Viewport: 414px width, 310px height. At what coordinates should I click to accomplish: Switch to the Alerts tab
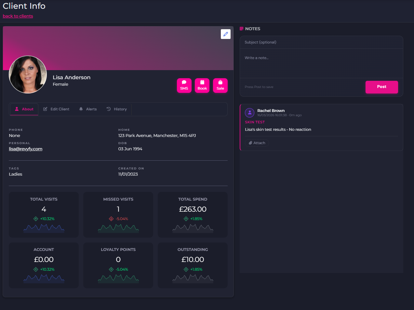click(x=88, y=109)
